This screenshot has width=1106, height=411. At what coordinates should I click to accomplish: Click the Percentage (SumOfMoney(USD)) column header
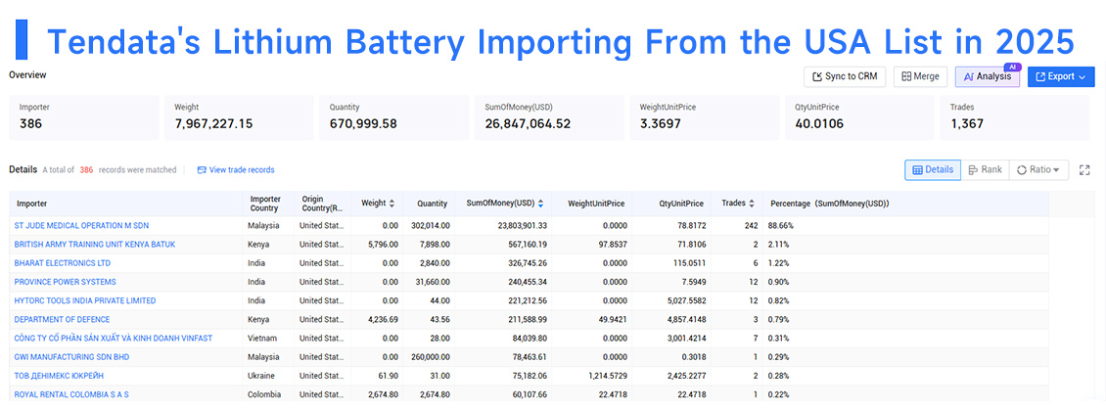coord(905,203)
